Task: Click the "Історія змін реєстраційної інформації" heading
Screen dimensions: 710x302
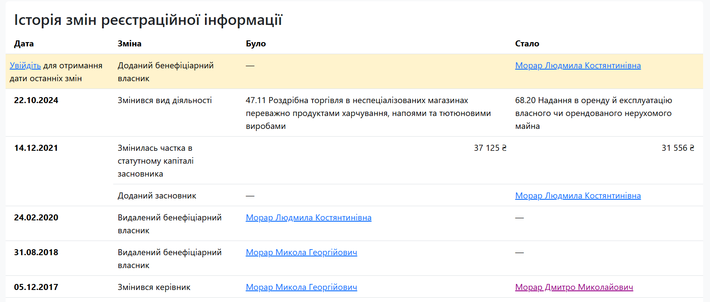Action: click(x=148, y=20)
